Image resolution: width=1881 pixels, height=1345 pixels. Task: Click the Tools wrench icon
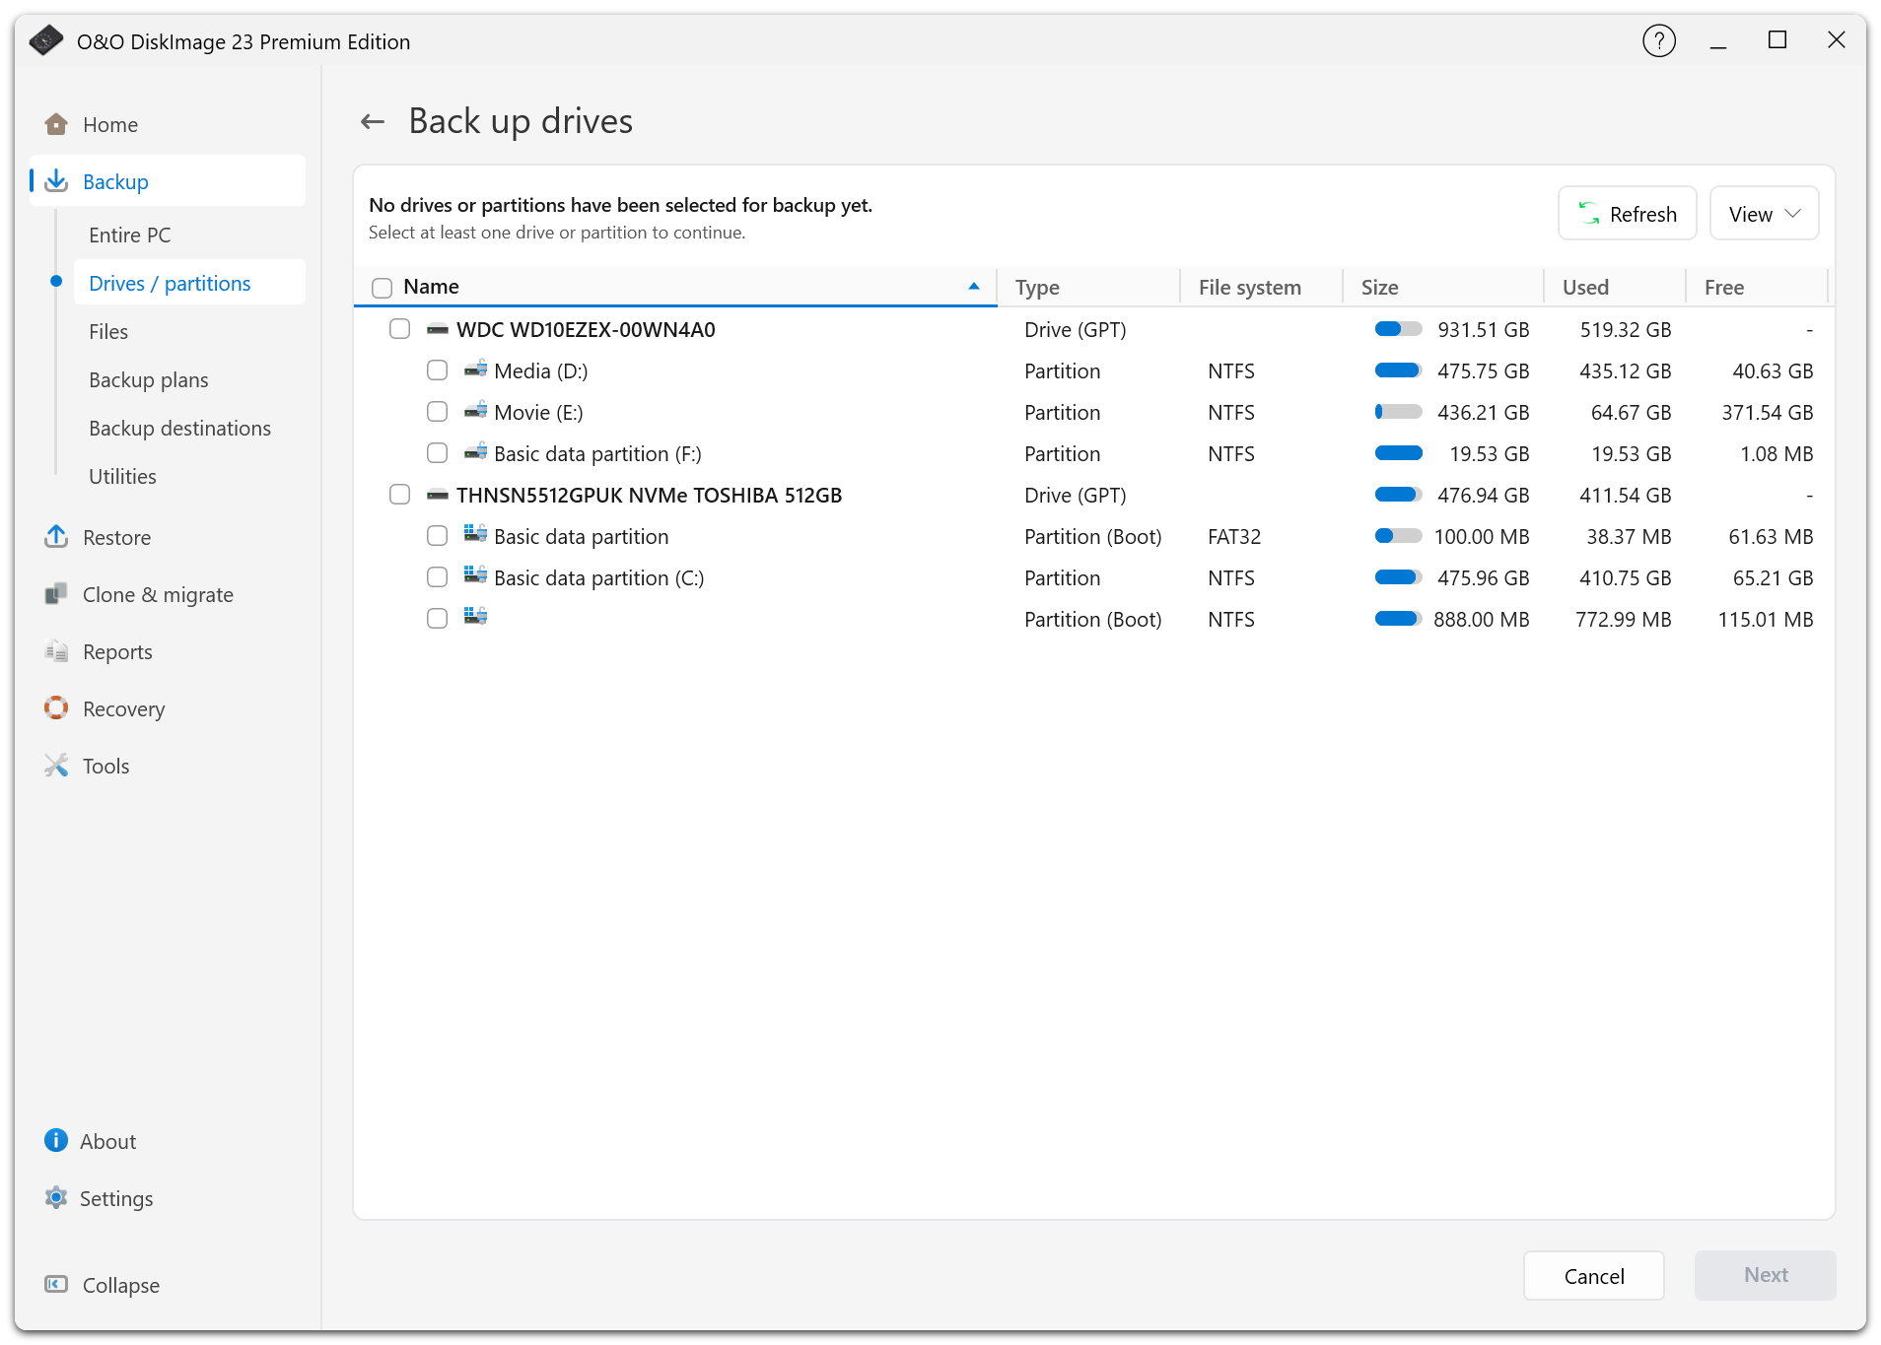coord(56,766)
